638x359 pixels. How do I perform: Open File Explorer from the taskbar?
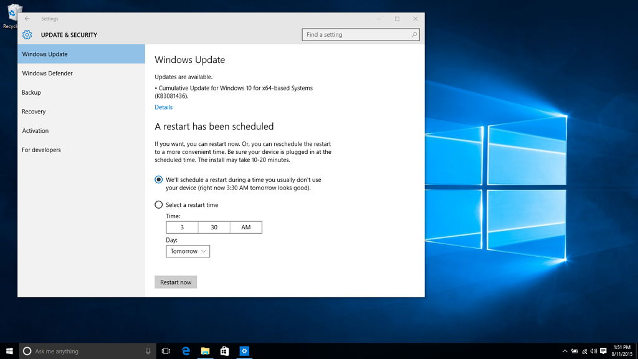pos(205,351)
